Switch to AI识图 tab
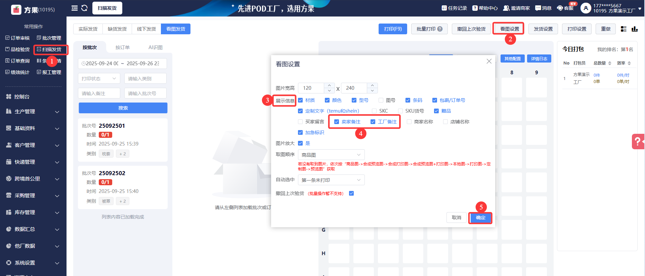The image size is (645, 276). [x=156, y=47]
